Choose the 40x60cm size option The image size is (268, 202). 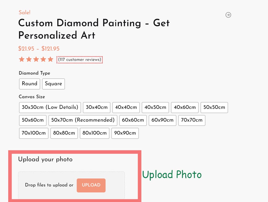[x=185, y=107]
